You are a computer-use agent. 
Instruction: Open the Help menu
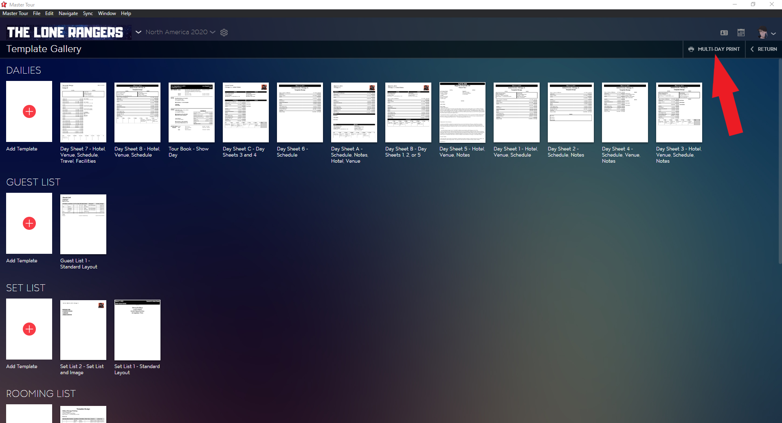tap(126, 13)
